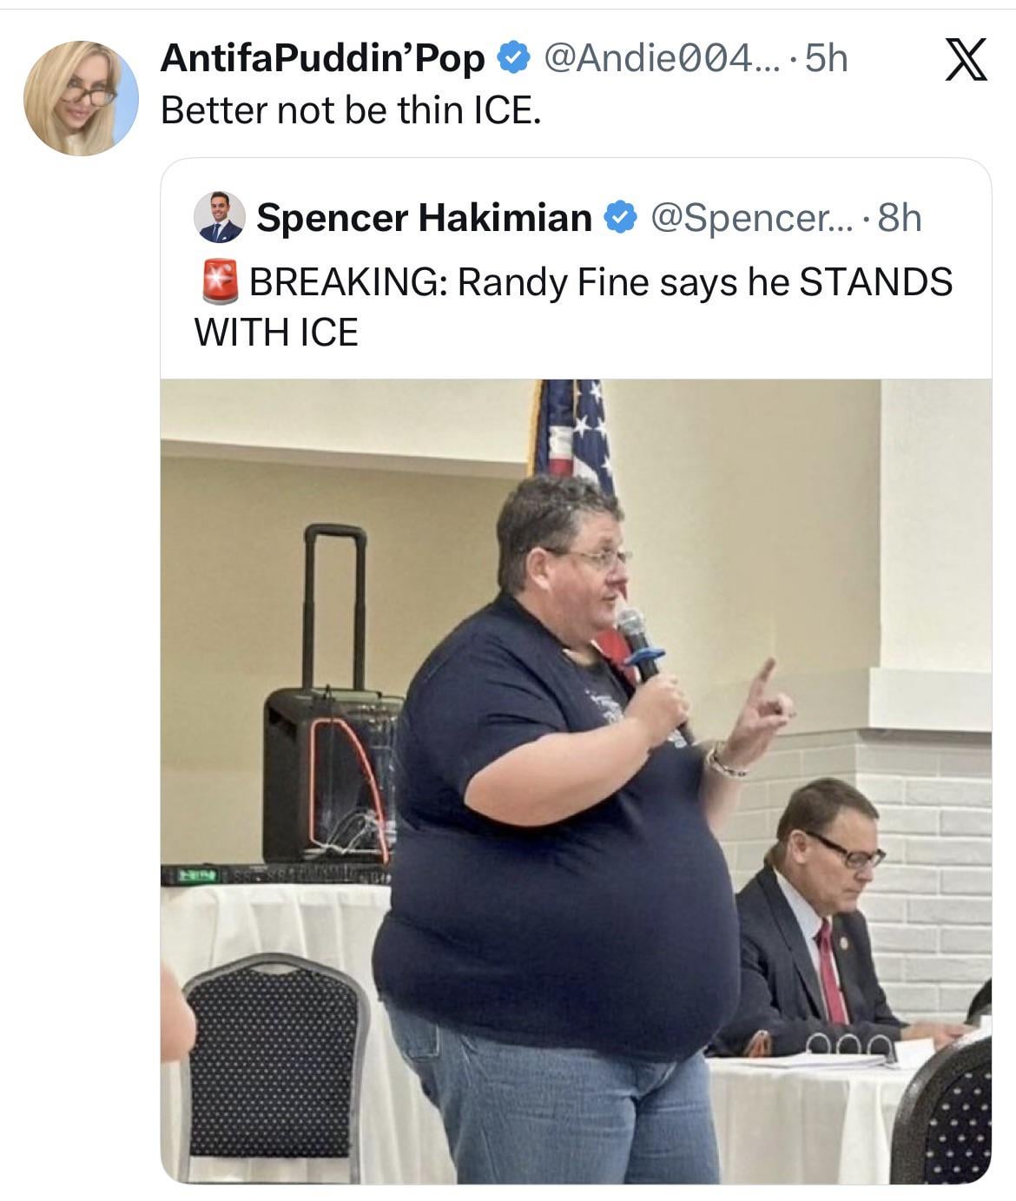Click the 8h timestamp on quoted post
Screen dimensions: 1016x1201
coord(900,218)
